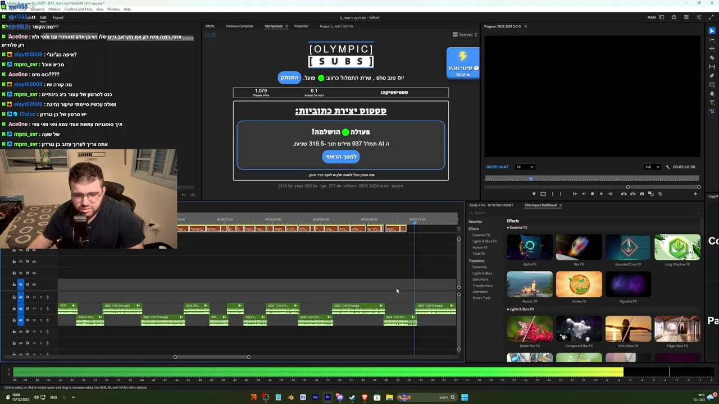719x404 pixels.
Task: Click the blue button beside the server status
Action: (x=289, y=77)
